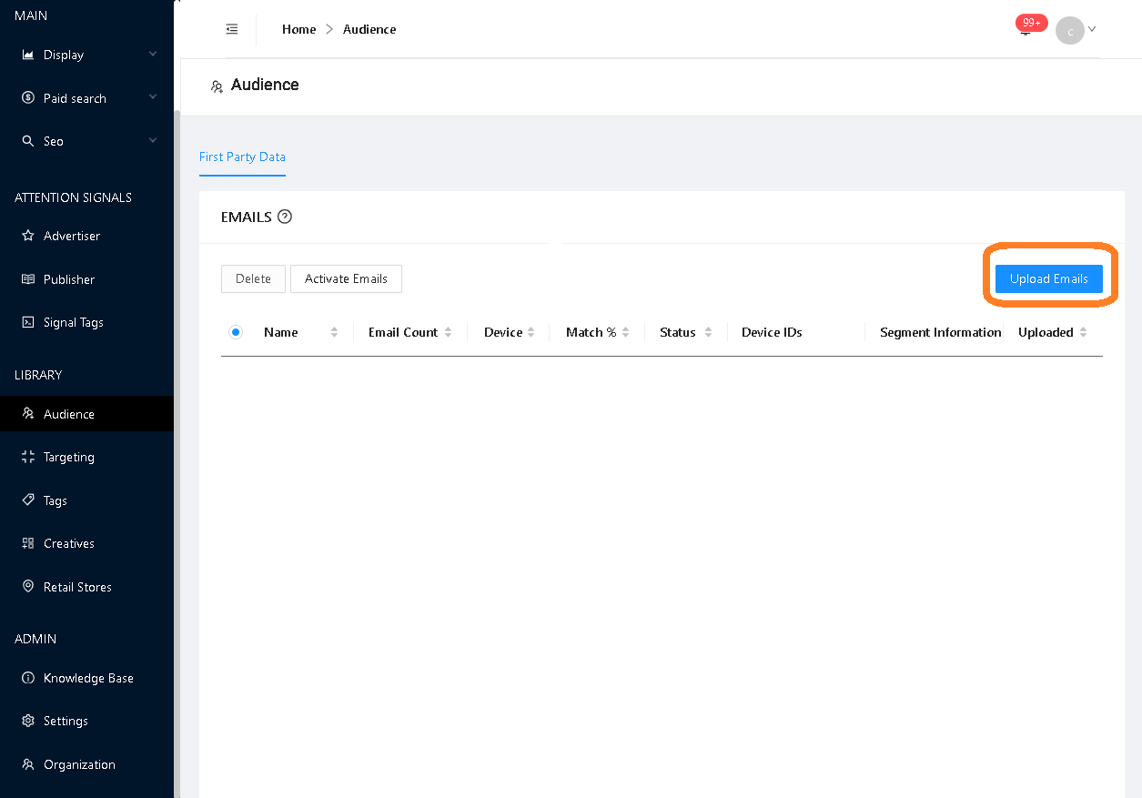
Task: Click the EMAILS section heading
Action: pyautogui.click(x=247, y=217)
